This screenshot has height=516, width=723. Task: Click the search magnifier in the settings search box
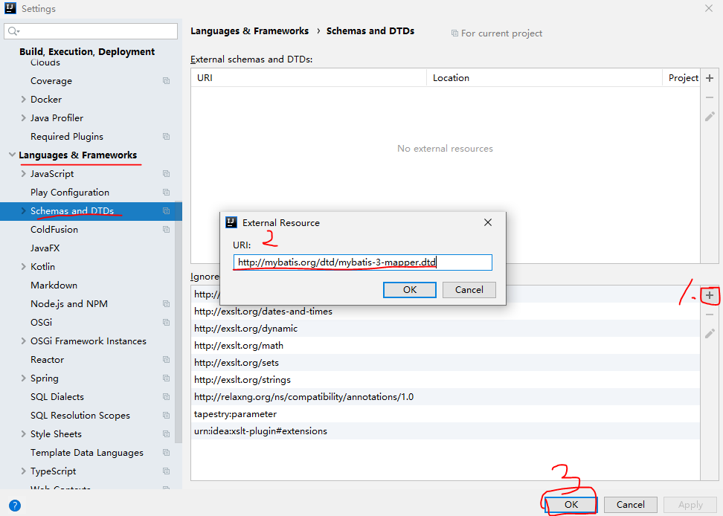click(13, 33)
